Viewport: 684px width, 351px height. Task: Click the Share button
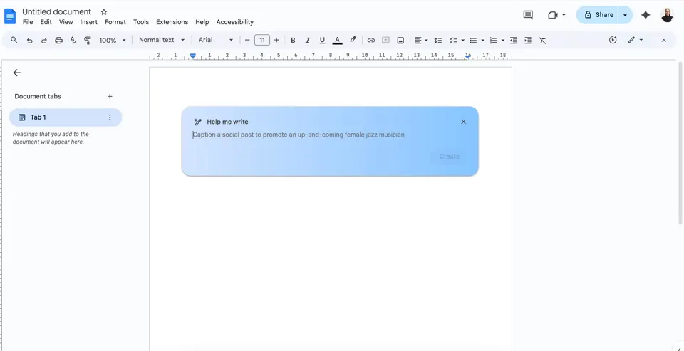tap(598, 15)
